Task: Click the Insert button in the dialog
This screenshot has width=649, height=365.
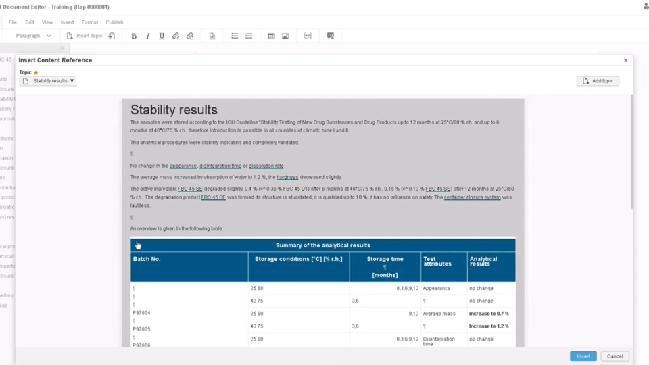Action: (x=583, y=356)
